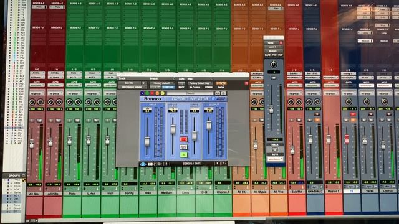The height and width of the screenshot is (224, 399).
Task: Click the Inflator INPUT fader handle
Action: pyautogui.click(x=147, y=141)
